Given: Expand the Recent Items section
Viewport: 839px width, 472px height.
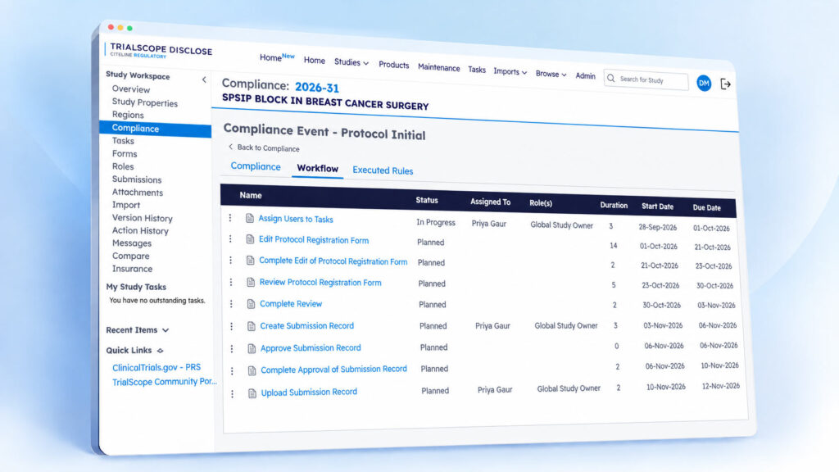Looking at the screenshot, I should 137,330.
